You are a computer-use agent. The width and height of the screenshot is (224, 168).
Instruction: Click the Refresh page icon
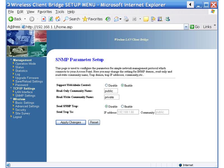click(51, 19)
